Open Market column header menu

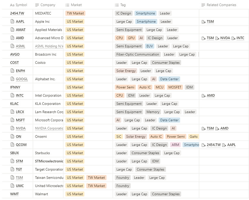coord(73,5)
